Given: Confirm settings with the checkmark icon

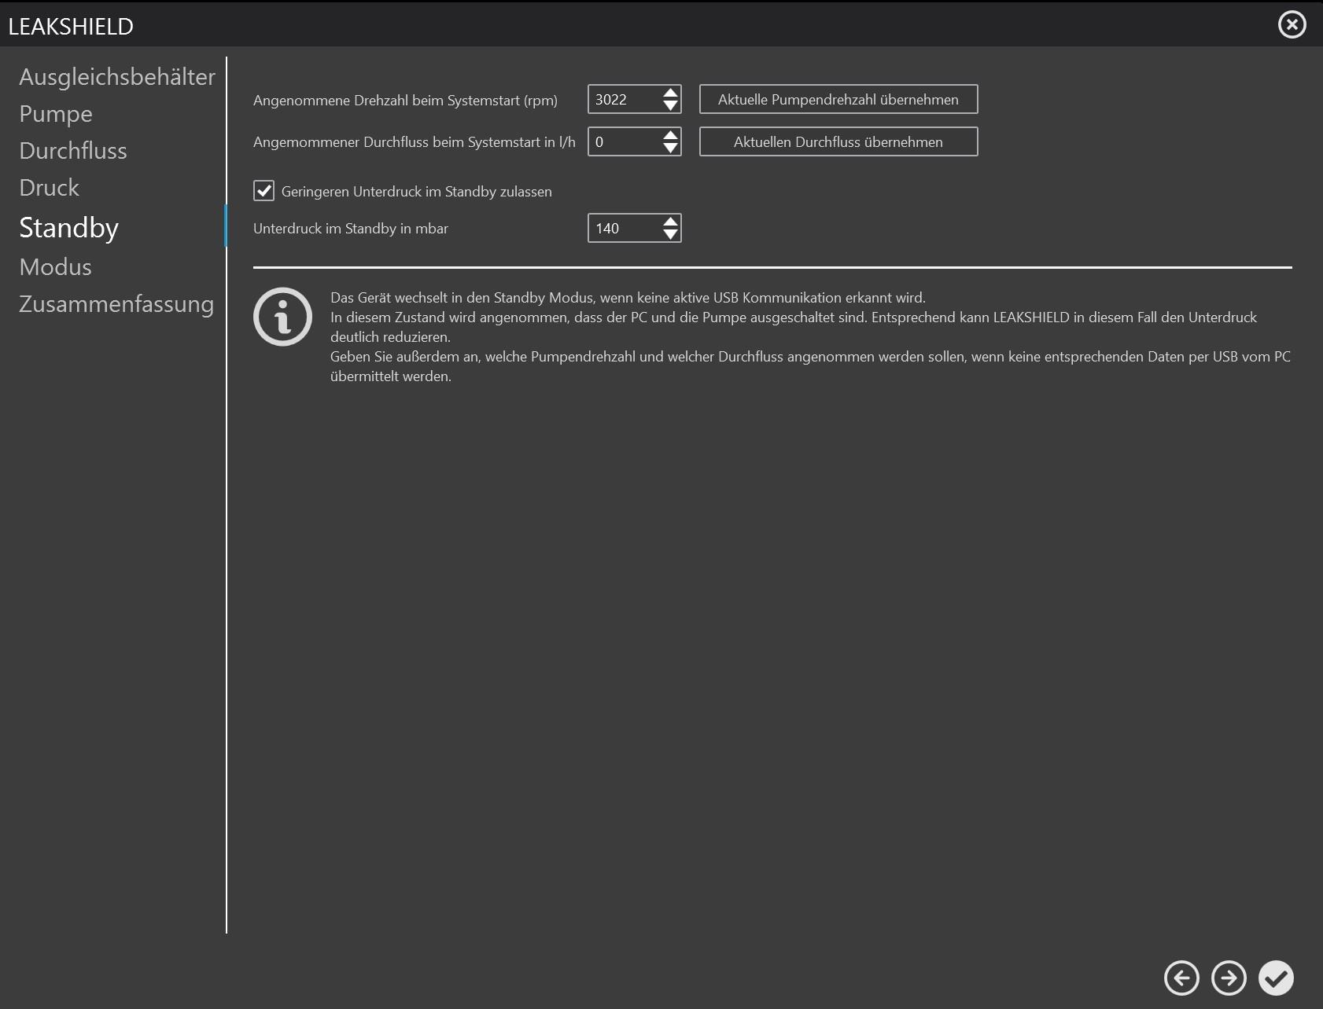Looking at the screenshot, I should pyautogui.click(x=1276, y=978).
